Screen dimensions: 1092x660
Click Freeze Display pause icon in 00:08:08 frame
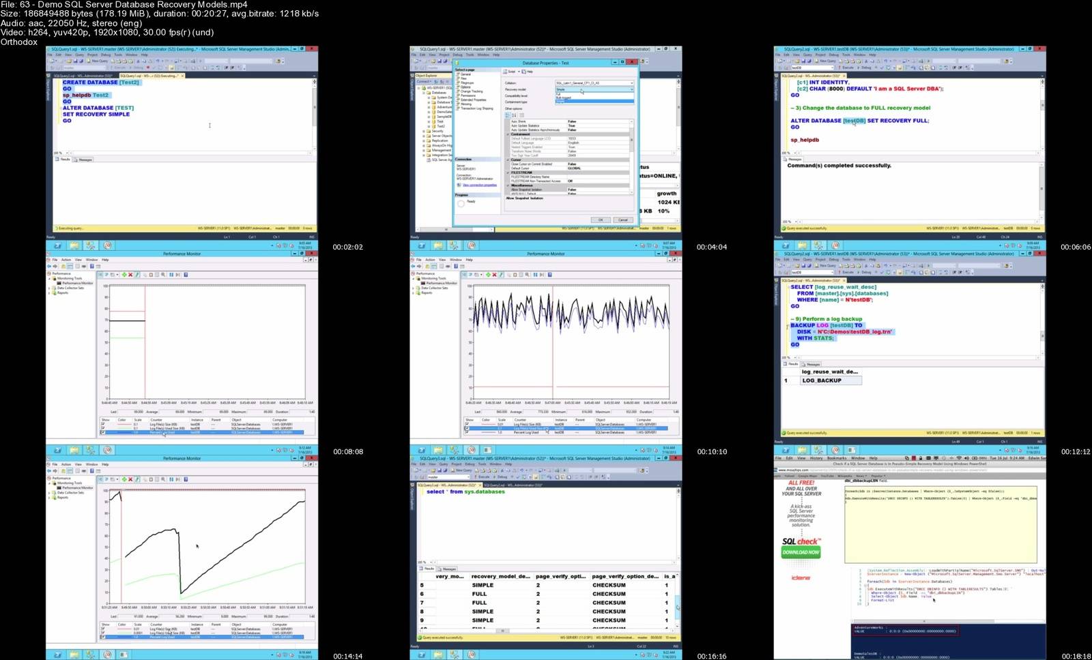pyautogui.click(x=171, y=275)
